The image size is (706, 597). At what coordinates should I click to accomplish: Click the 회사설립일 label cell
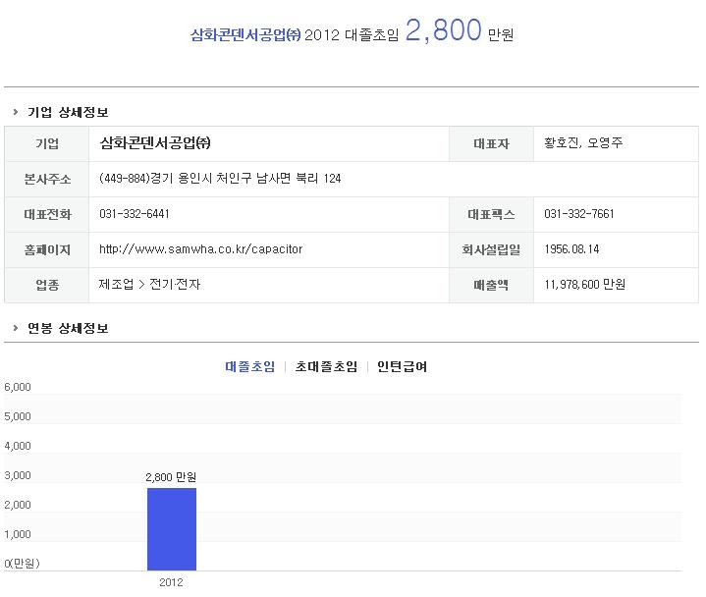(491, 249)
